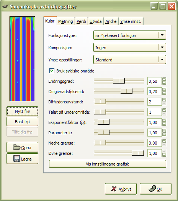Image resolution: width=178 pixels, height=201 pixels.
Task: Click the Nytt frø button
Action: click(22, 111)
